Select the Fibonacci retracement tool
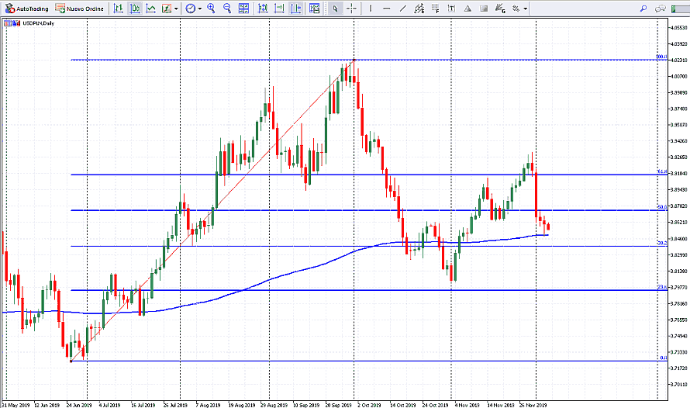The width and height of the screenshot is (690, 408). click(x=435, y=9)
